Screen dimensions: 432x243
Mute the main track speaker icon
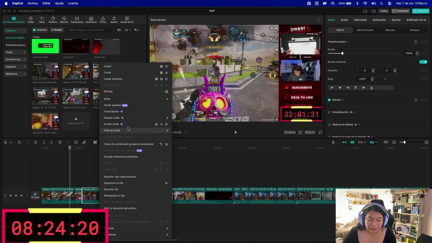[x=21, y=196]
